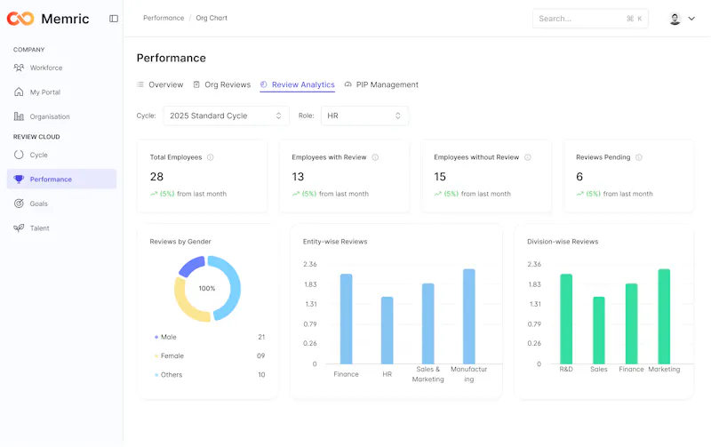Screen dimensions: 711x447
Task: Show info for Total Employees
Action: [211, 157]
